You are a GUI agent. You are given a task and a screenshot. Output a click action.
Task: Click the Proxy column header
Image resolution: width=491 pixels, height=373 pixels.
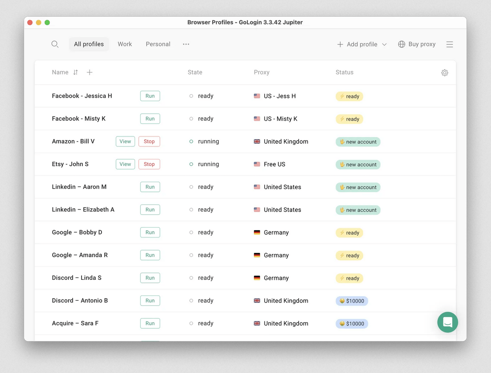click(x=262, y=72)
